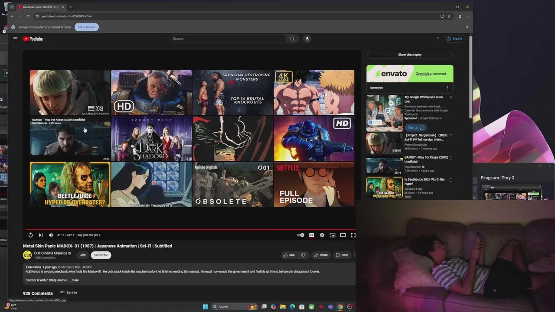
Task: Click the replay video button
Action: click(30, 235)
